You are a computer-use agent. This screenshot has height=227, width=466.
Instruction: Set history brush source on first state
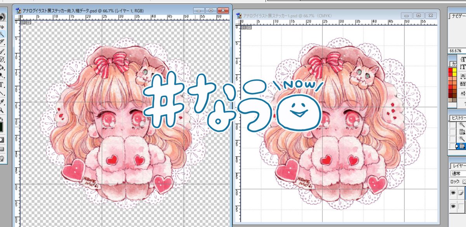(452, 124)
